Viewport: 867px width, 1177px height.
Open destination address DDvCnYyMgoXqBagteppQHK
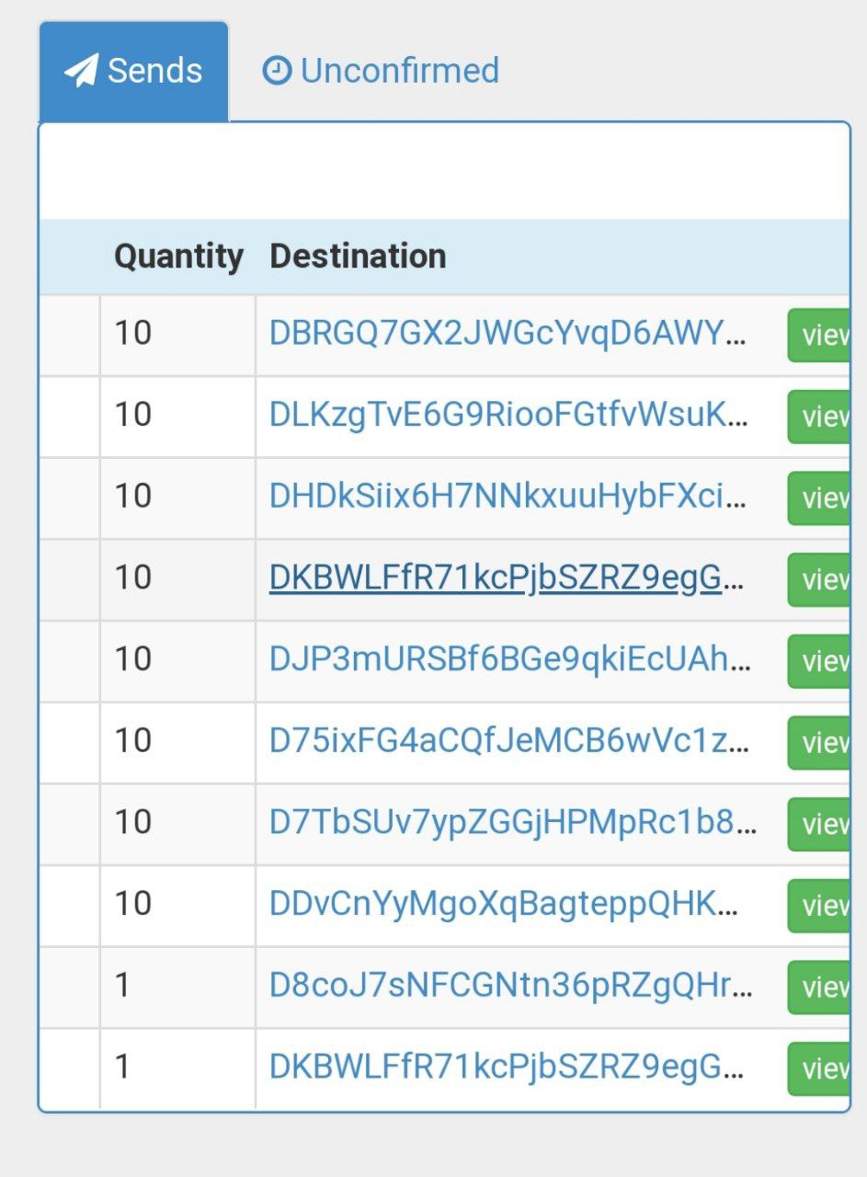(504, 904)
